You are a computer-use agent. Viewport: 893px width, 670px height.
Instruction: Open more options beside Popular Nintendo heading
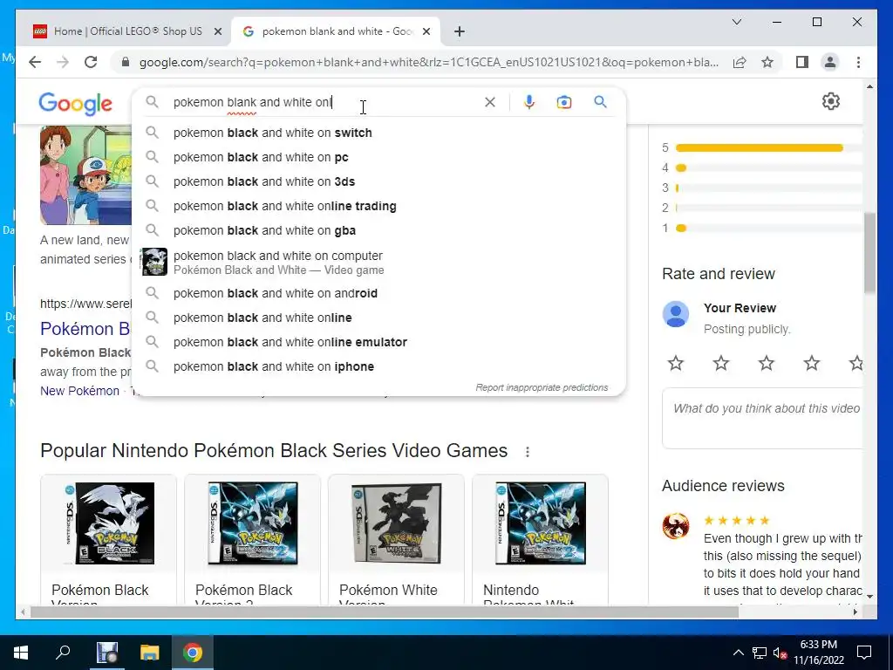[528, 452]
